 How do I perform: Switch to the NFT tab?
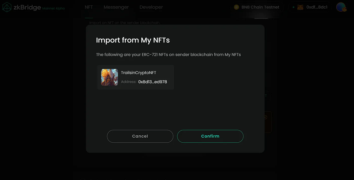(x=89, y=7)
